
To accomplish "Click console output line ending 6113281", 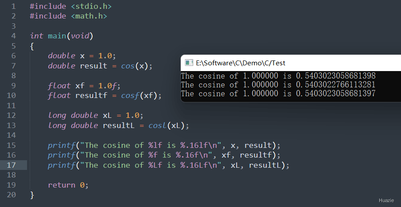I will click(278, 85).
